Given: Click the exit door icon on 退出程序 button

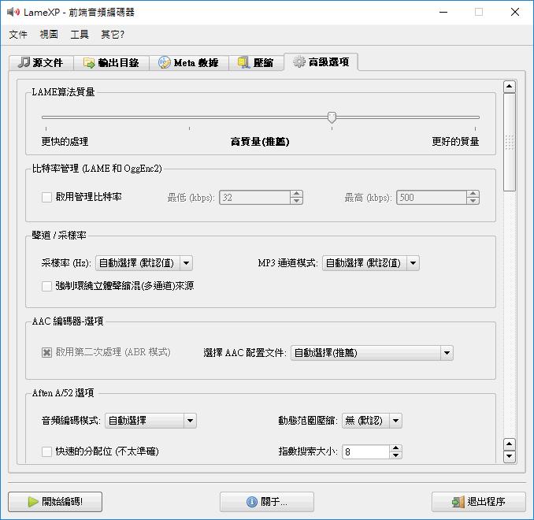Looking at the screenshot, I should tap(458, 502).
